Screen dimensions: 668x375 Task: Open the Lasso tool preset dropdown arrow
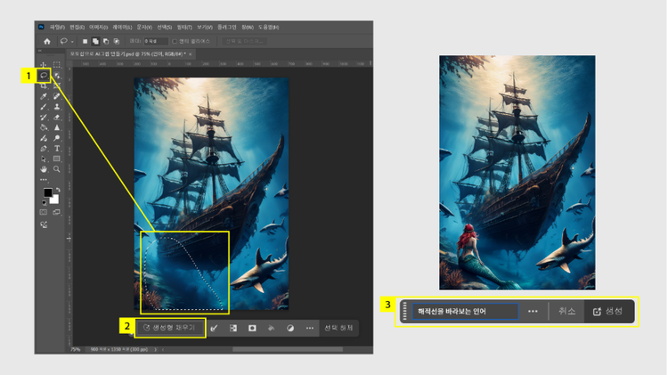point(72,42)
